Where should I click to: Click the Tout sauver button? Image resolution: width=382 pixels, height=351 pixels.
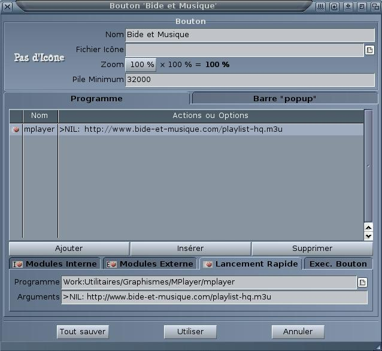[x=83, y=332]
